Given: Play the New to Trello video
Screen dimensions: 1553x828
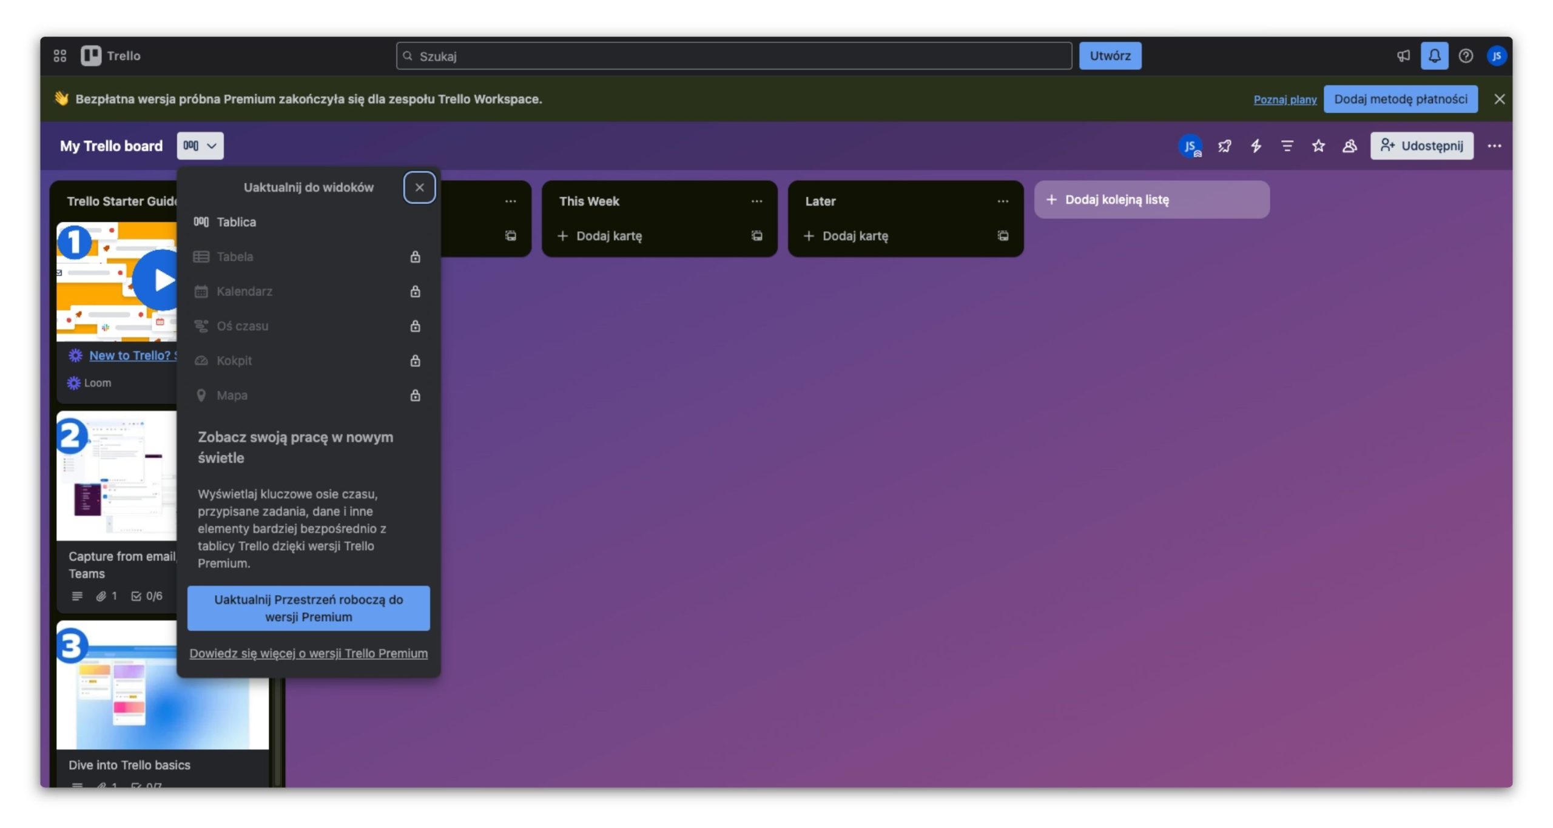Looking at the screenshot, I should (159, 280).
